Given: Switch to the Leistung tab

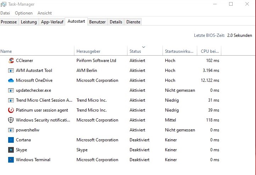Looking at the screenshot, I should (29, 22).
